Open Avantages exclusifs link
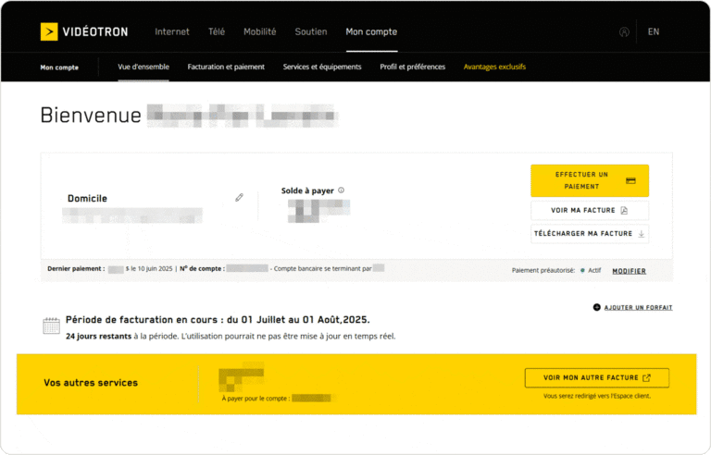 click(494, 67)
